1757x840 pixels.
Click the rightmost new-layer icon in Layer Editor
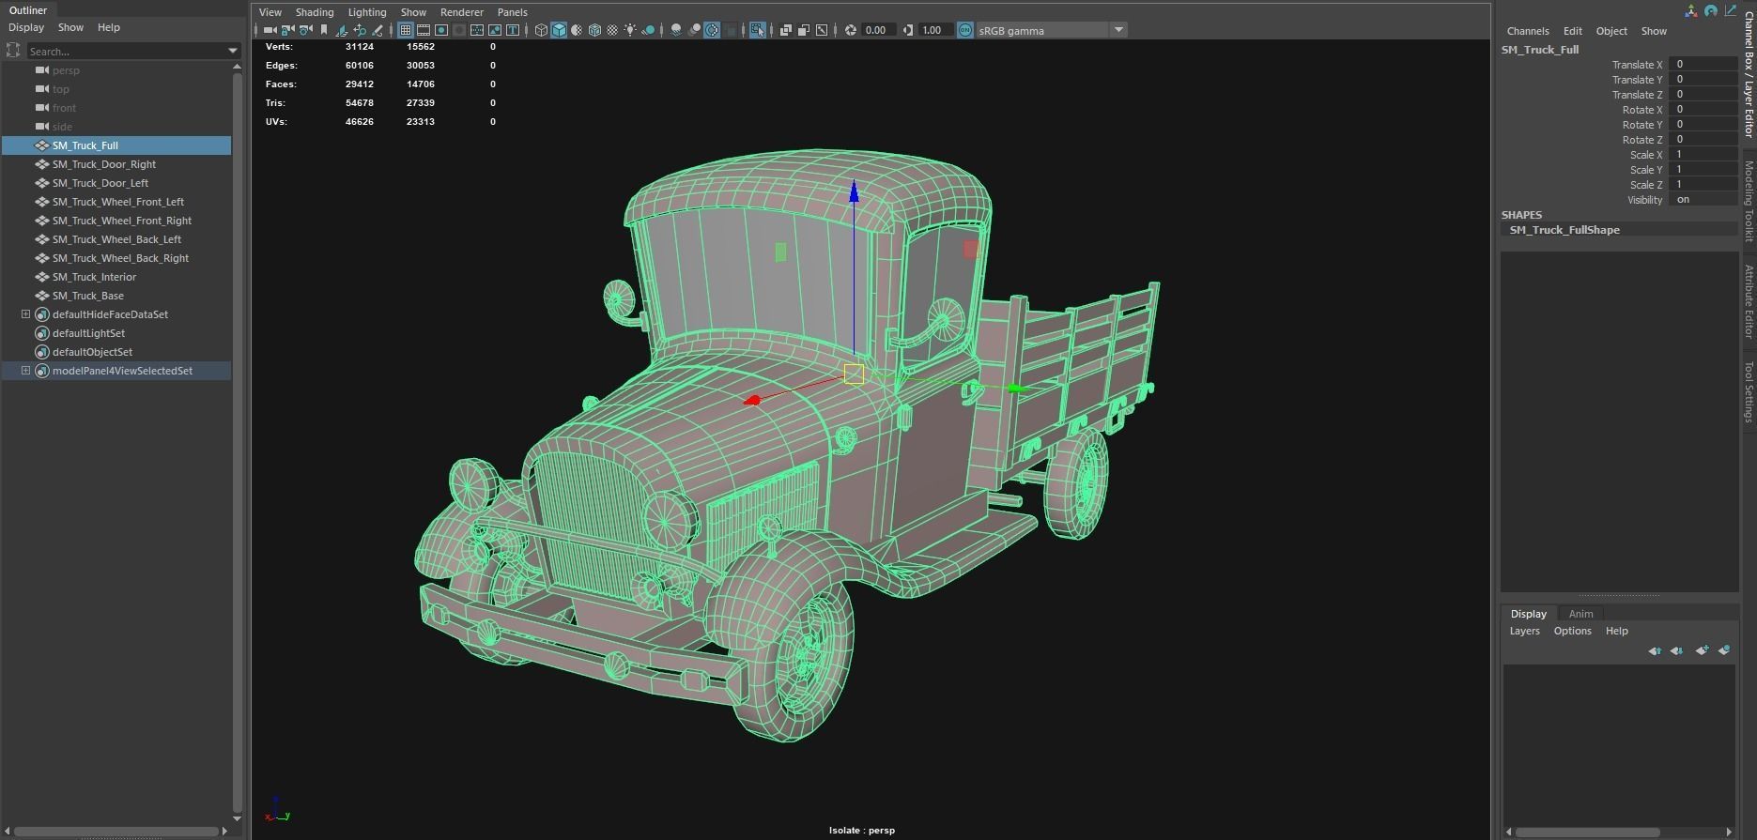point(1724,650)
